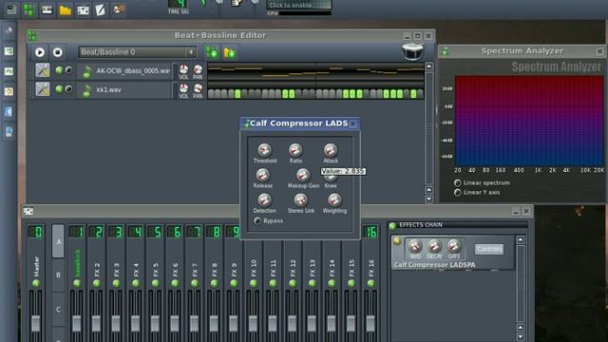The width and height of the screenshot is (608, 342).
Task: Solo the kk1.wav track
Action: coord(68,89)
